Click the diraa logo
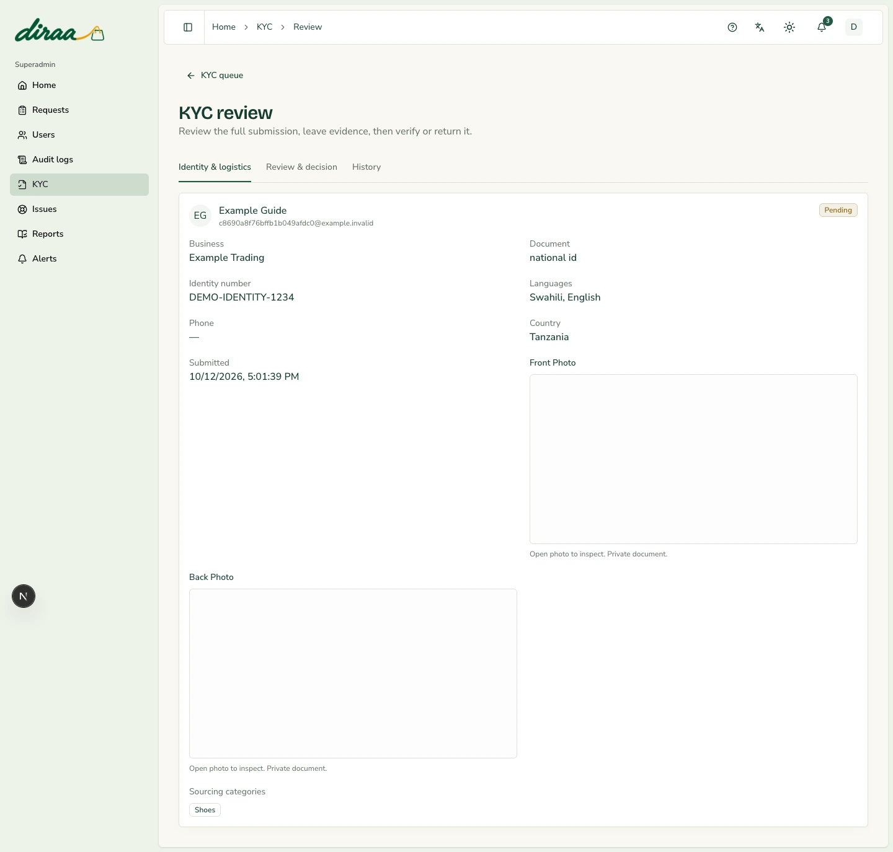 (60, 31)
